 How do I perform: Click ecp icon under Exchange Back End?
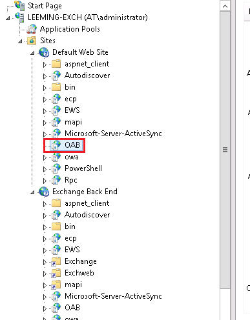[56, 238]
